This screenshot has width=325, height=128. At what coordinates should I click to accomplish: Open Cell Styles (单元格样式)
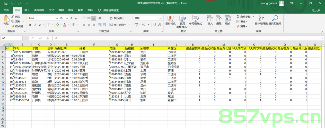(x=195, y=21)
